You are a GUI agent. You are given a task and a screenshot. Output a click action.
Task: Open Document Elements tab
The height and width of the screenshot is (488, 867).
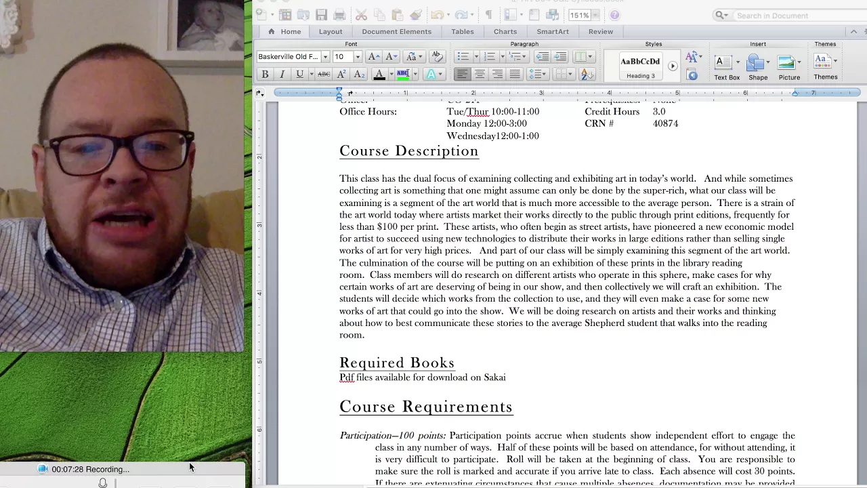pyautogui.click(x=396, y=31)
